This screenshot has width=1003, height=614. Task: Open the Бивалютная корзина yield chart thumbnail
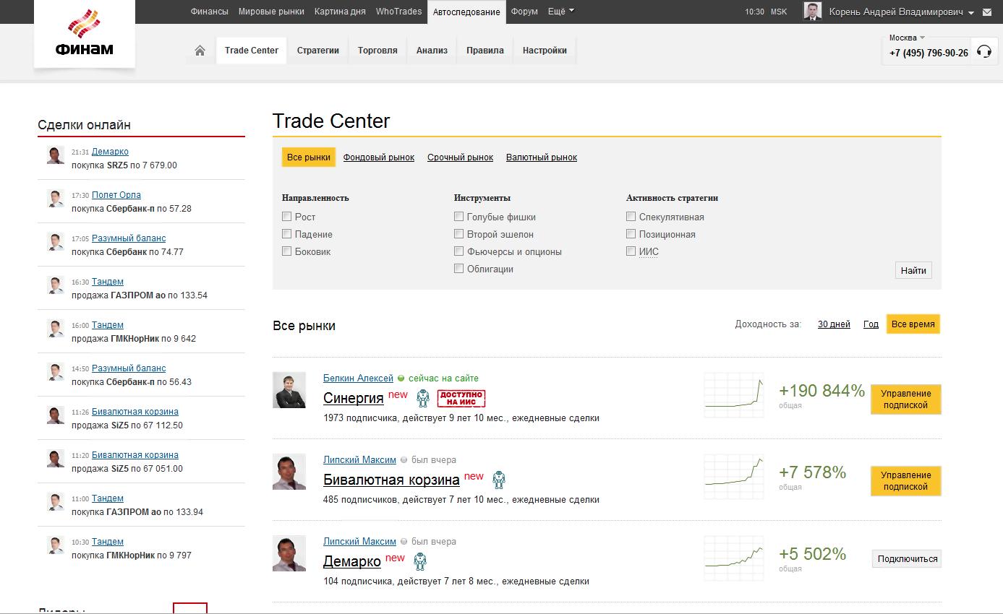click(734, 476)
